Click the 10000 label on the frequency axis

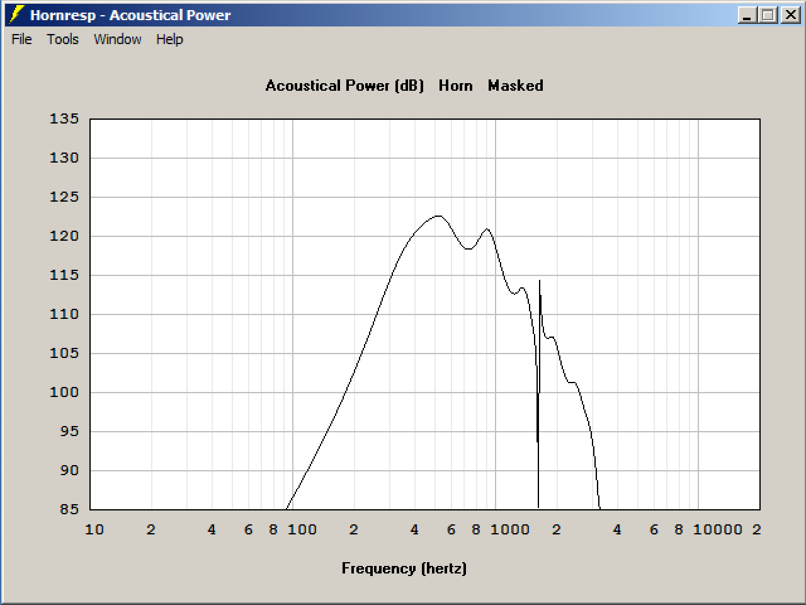coord(717,529)
